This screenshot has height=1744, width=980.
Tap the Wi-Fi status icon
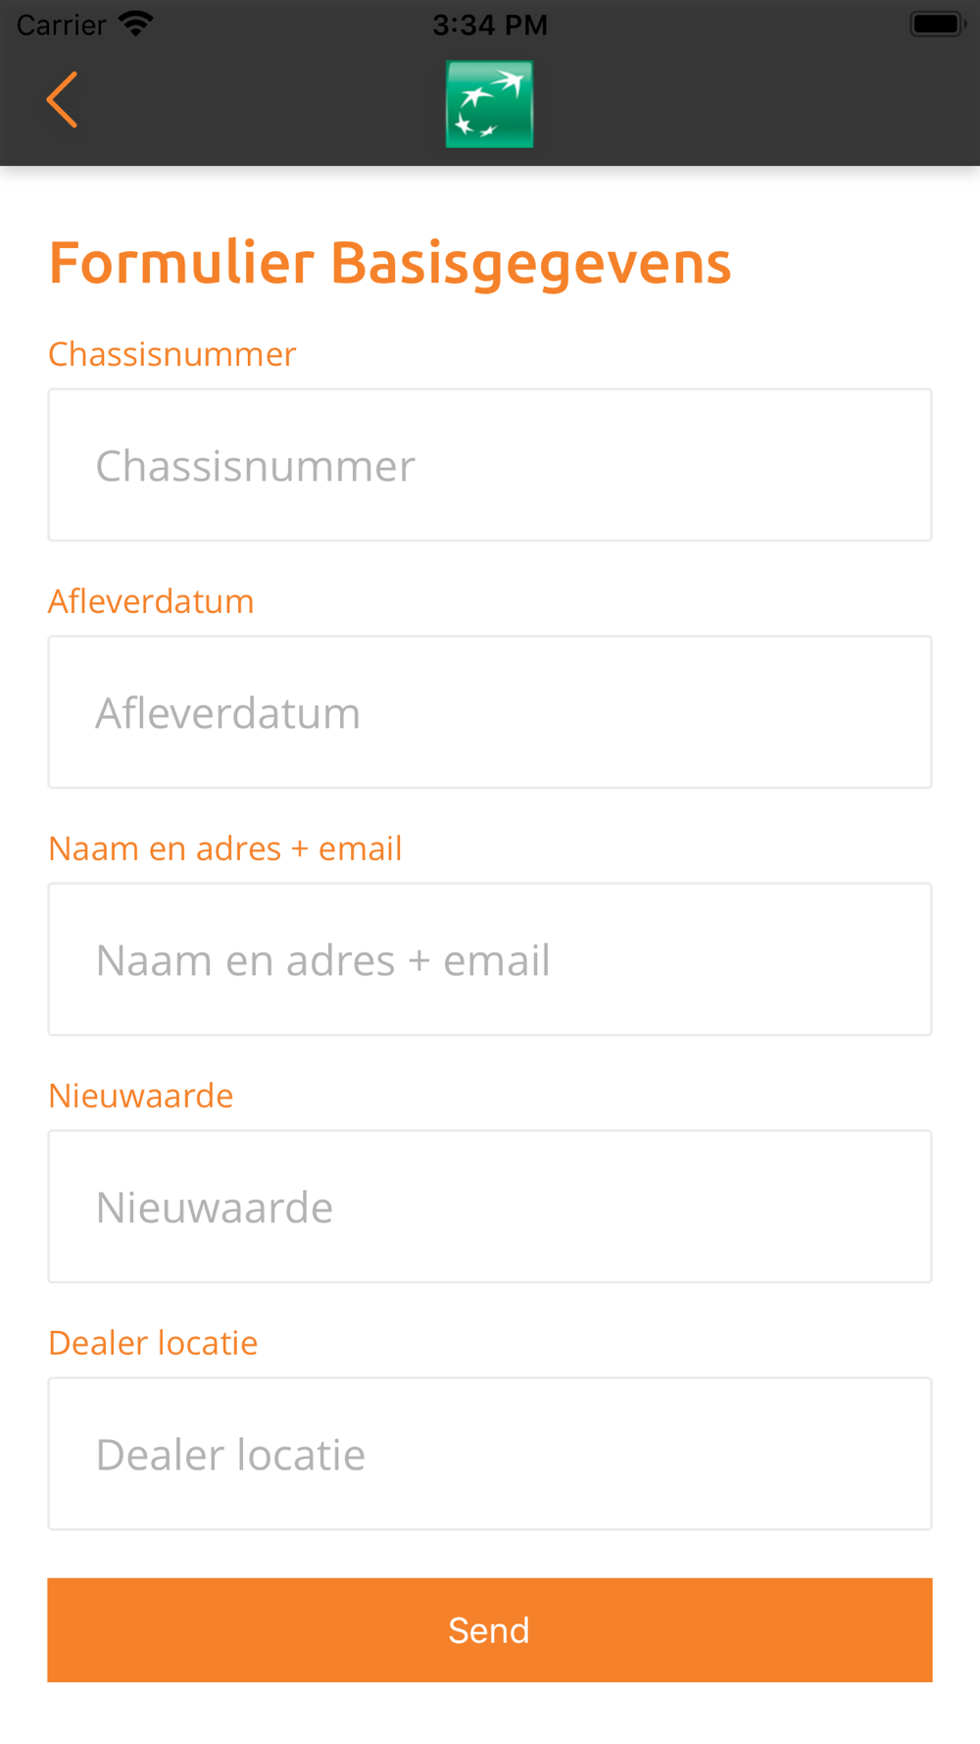pyautogui.click(x=135, y=24)
